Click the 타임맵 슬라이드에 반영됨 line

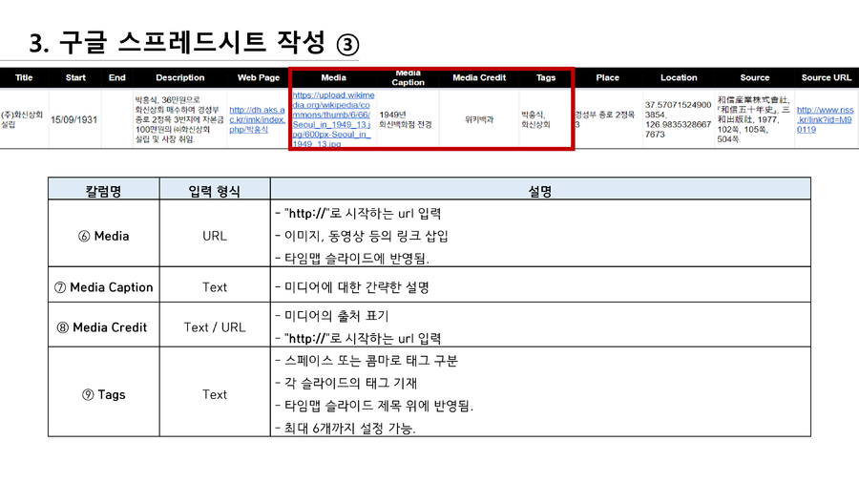[352, 259]
